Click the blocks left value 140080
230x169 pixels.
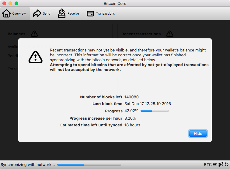coord(131,97)
